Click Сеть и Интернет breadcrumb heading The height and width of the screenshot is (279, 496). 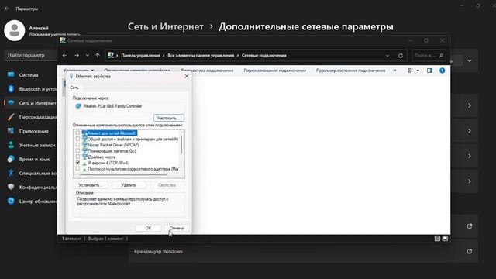coord(165,27)
